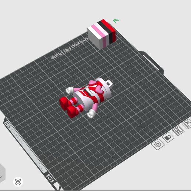Click the small square icon at plate corner
Image resolution: width=191 pixels, height=191 pixels.
50,178
